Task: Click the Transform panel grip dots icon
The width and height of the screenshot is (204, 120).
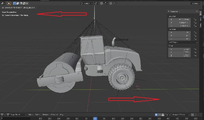Action: (x=197, y=11)
